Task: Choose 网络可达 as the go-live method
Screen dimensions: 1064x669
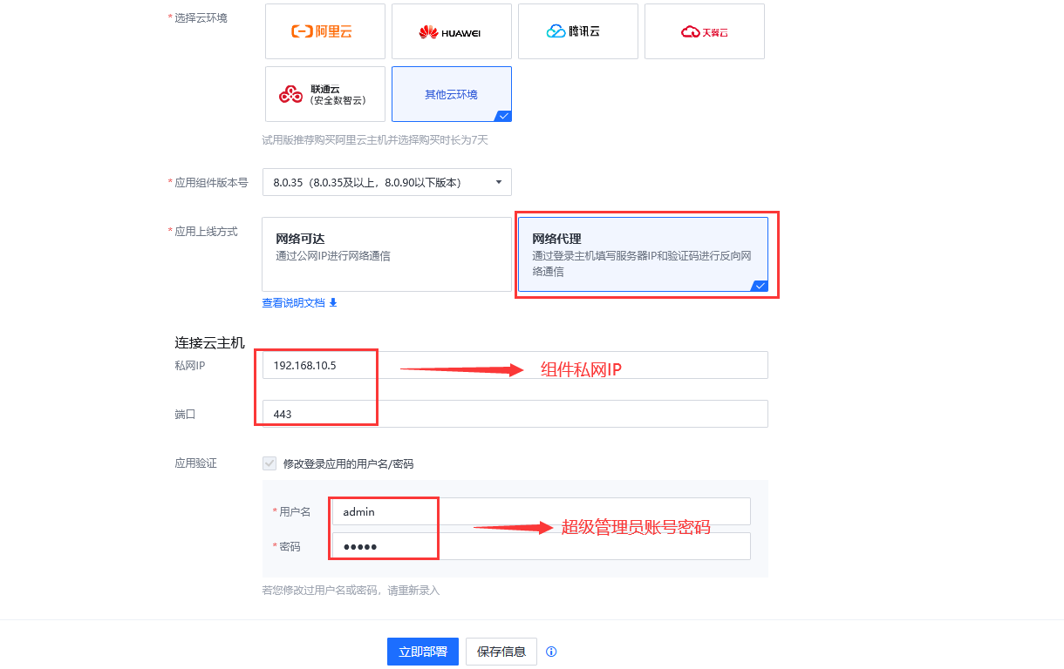Action: point(386,253)
